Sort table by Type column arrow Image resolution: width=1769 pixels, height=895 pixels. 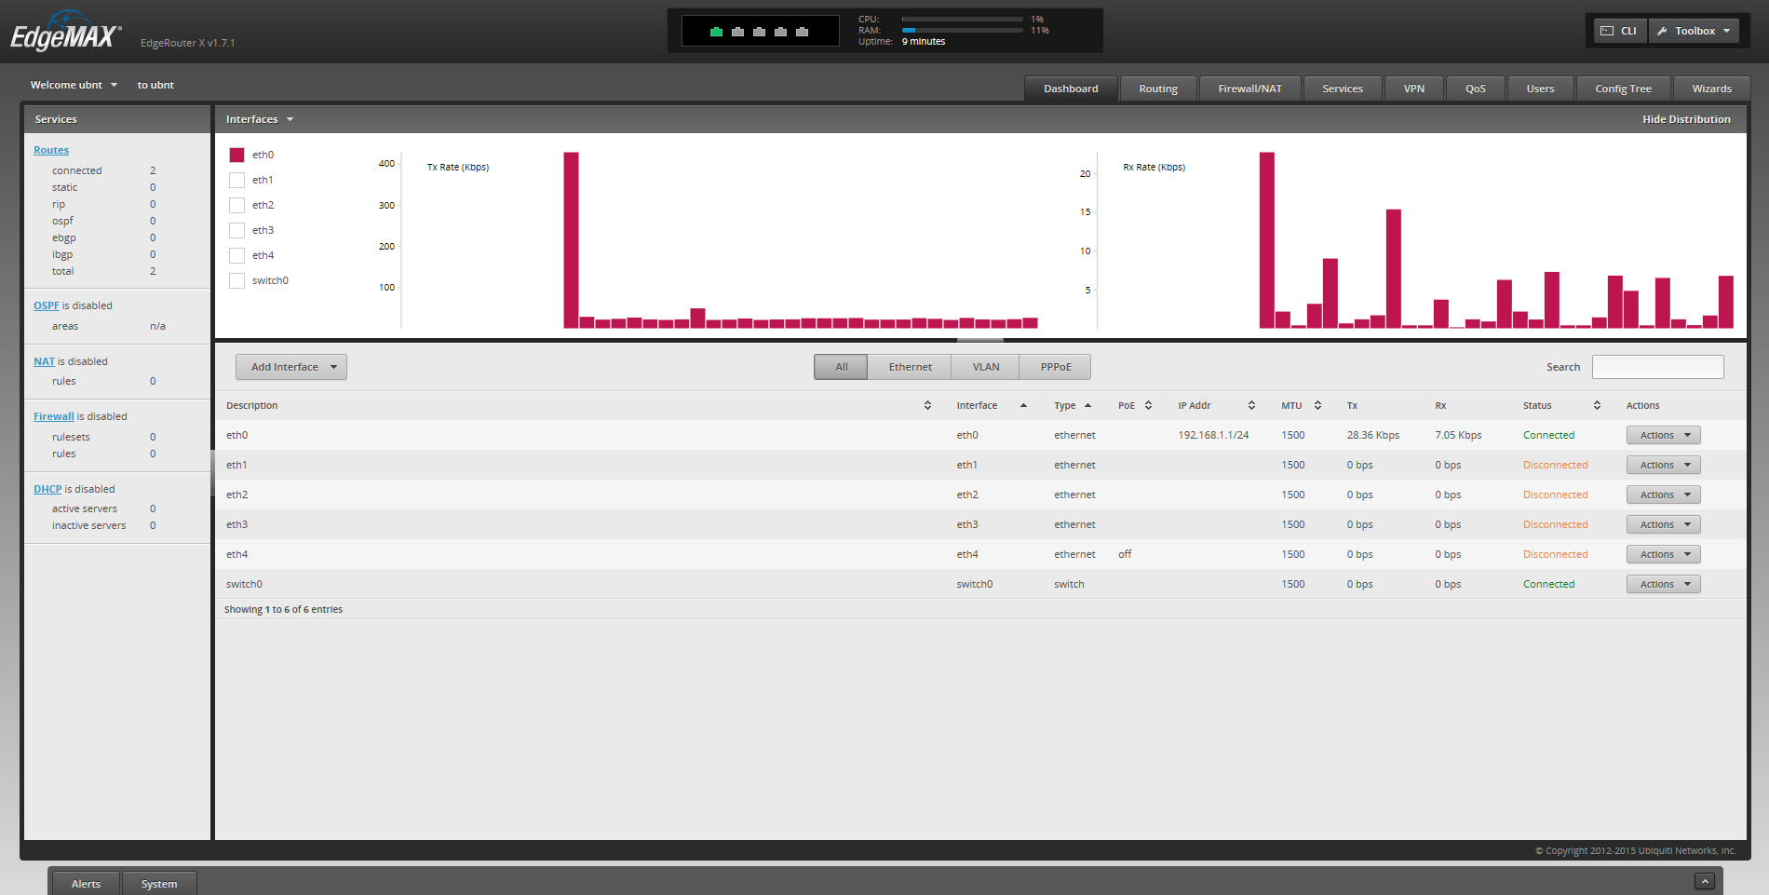1087,405
